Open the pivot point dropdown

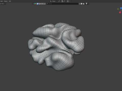(x=59, y=1)
